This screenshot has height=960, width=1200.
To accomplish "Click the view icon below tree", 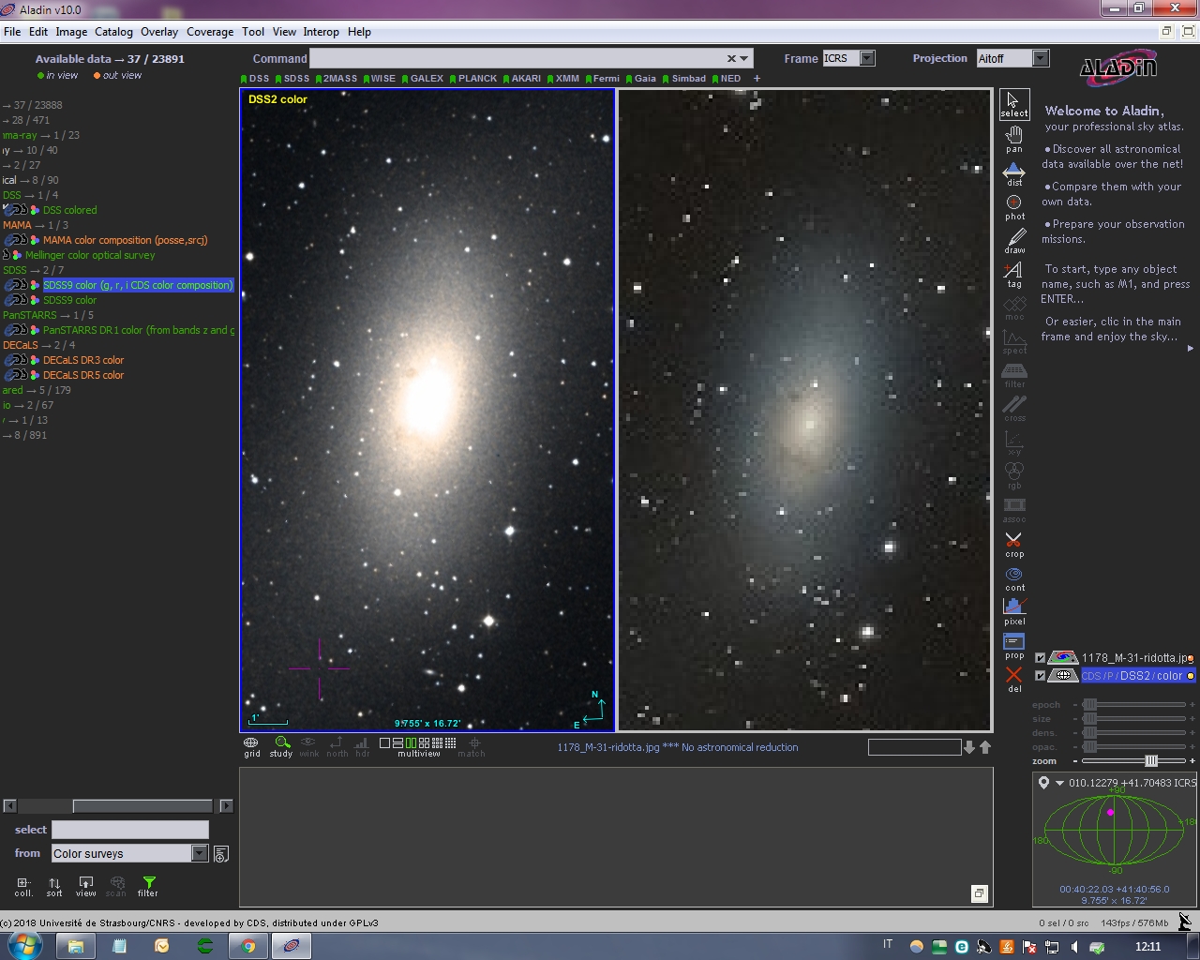I will 85,886.
